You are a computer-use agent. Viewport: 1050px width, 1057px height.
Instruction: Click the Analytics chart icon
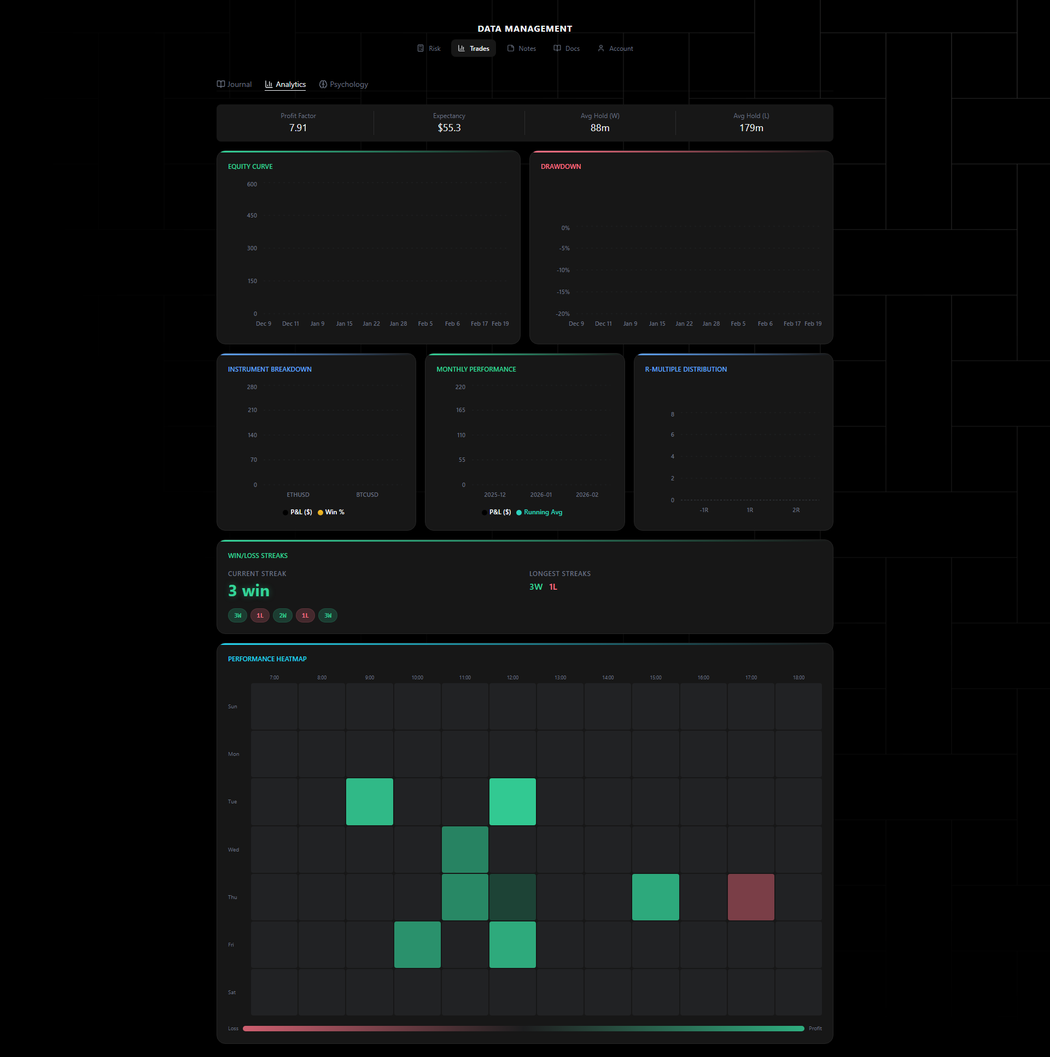[269, 84]
